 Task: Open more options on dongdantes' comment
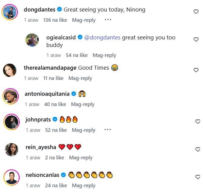pyautogui.click(x=108, y=20)
